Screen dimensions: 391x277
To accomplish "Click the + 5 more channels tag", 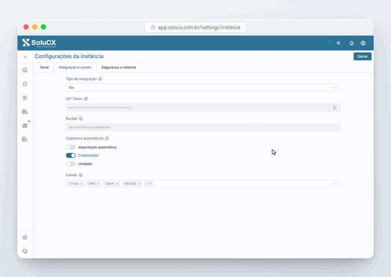I will (x=149, y=184).
